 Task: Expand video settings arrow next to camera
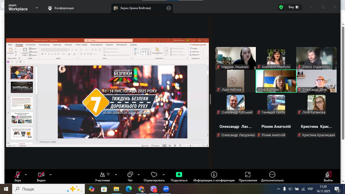(x=51, y=175)
